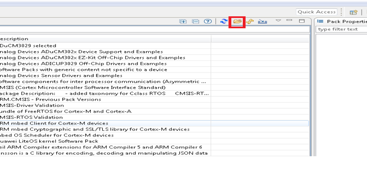The width and height of the screenshot is (367, 180).
Task: Collapse all packs with the minus icon
Action: click(195, 21)
